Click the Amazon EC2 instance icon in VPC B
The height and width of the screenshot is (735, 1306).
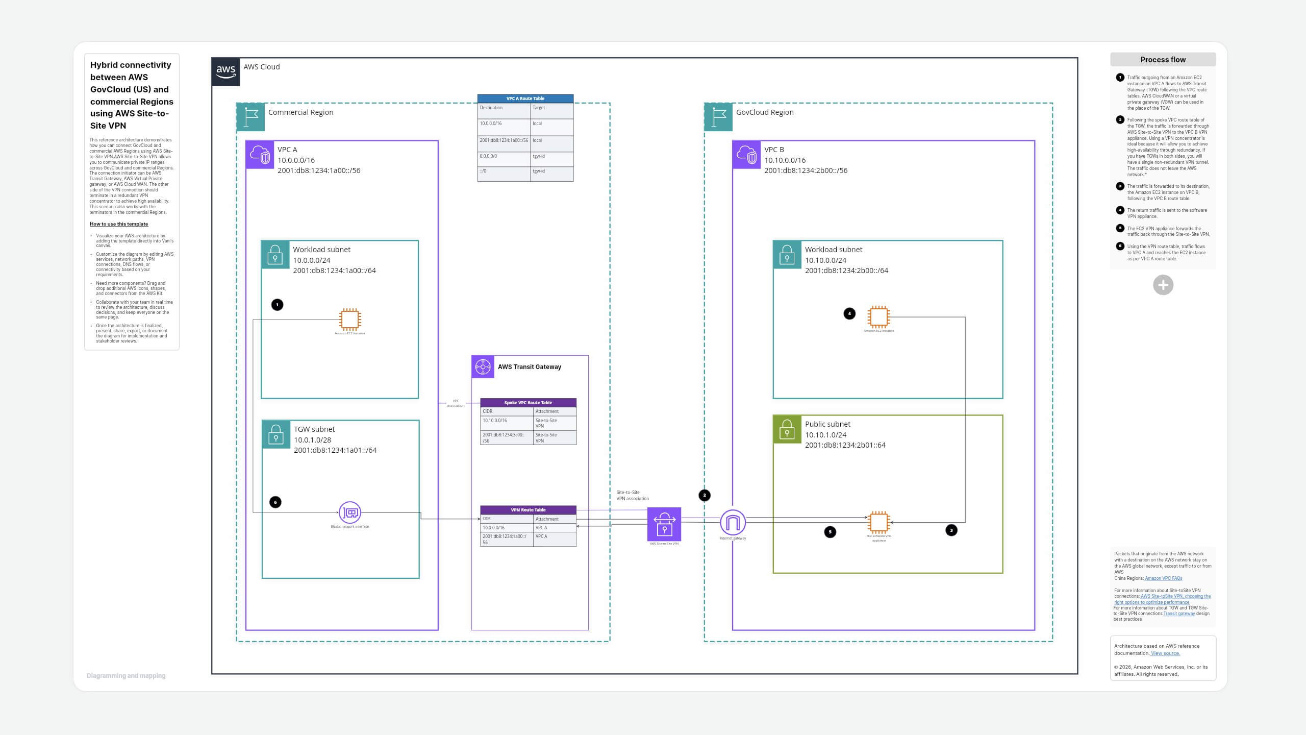click(878, 317)
